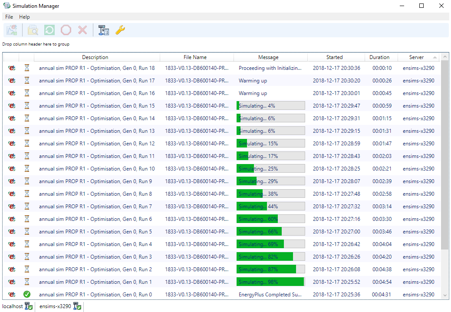Open settings with the wrench icon
This screenshot has width=451, height=312.
click(120, 30)
